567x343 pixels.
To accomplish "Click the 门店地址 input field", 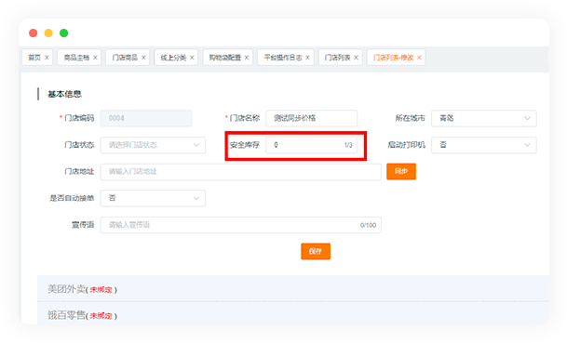I will click(241, 171).
